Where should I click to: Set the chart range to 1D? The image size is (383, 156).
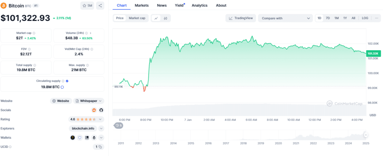319,18
